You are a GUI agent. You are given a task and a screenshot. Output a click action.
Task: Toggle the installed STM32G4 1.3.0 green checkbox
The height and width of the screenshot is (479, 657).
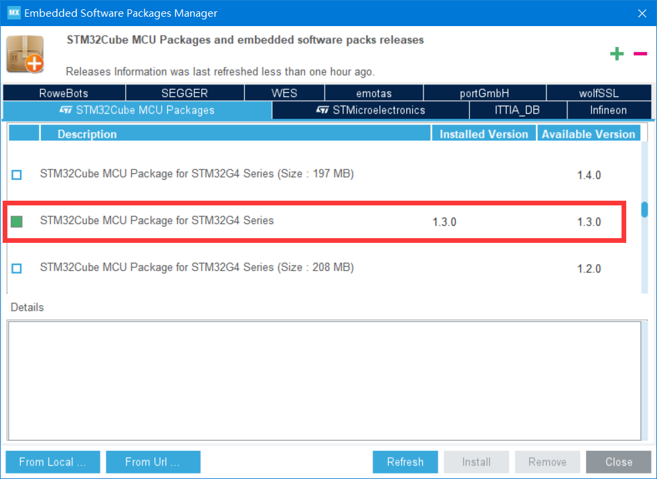17,221
